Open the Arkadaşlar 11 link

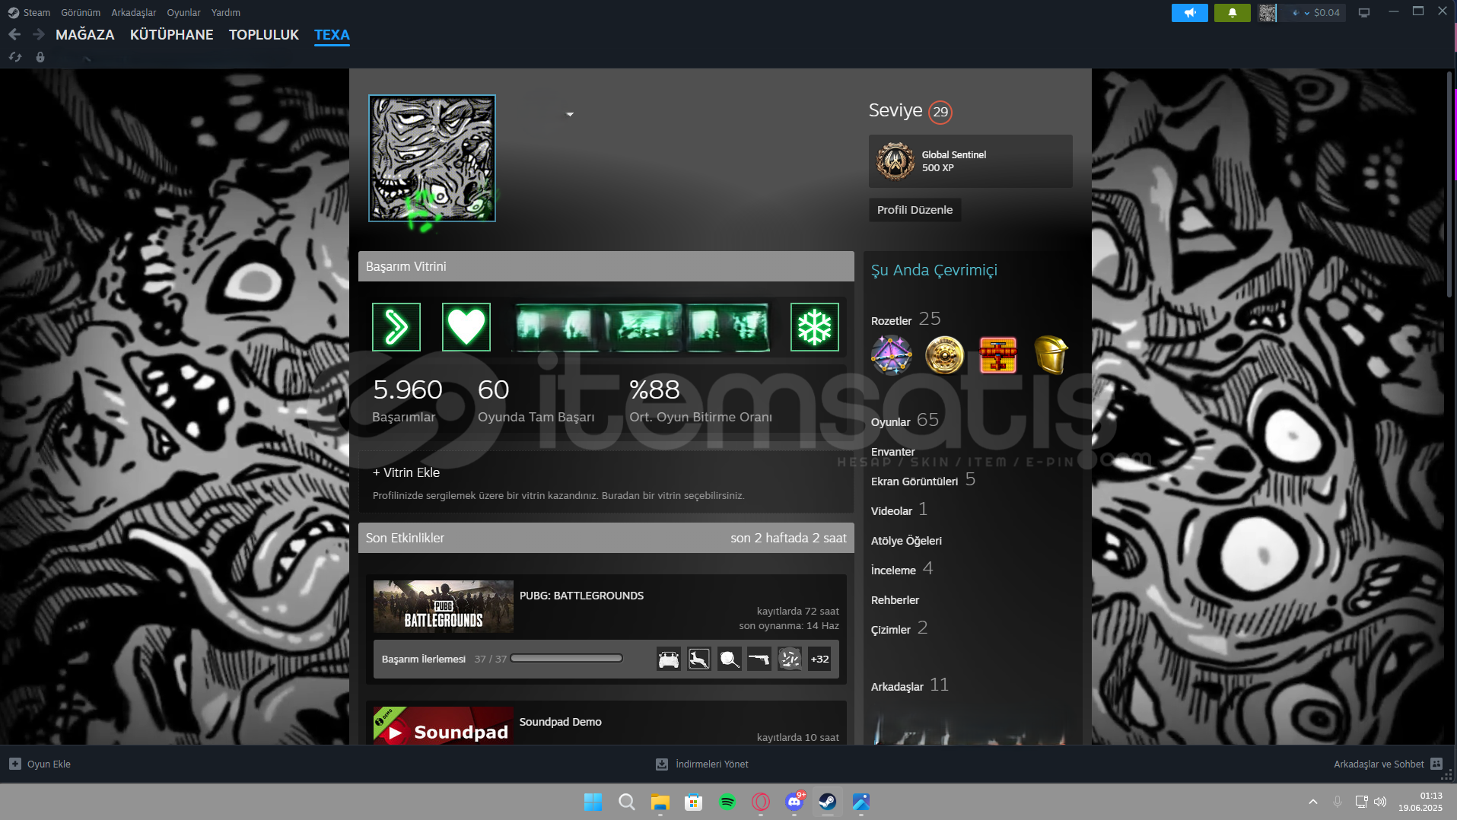(909, 685)
